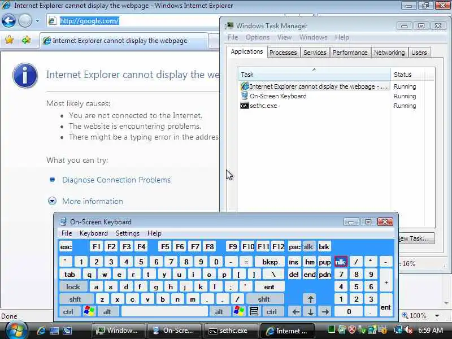Click the Internet Explorer Forward round button
This screenshot has height=339, width=452.
(25, 20)
